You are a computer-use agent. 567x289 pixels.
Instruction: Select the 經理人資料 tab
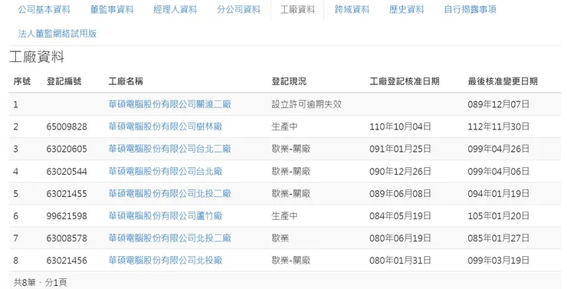(175, 10)
